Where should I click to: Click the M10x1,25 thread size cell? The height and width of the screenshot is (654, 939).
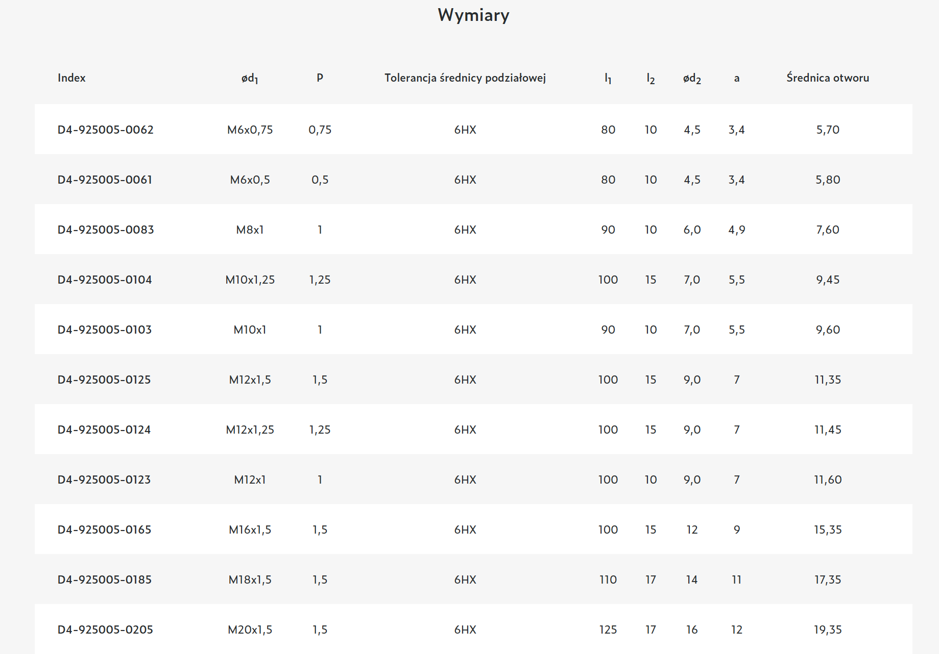pyautogui.click(x=250, y=280)
